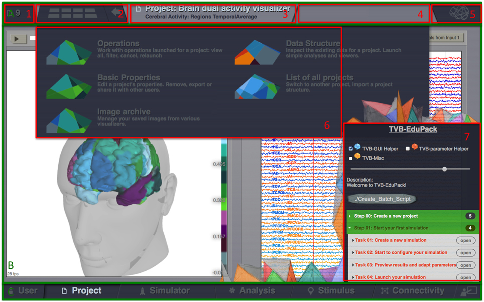Enable the TVB-Misc checkbox
This screenshot has height=302, width=484.
tap(350, 158)
